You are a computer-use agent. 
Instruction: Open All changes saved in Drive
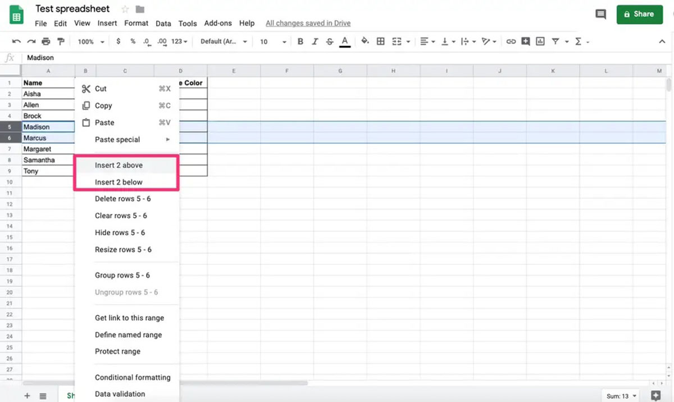point(308,23)
